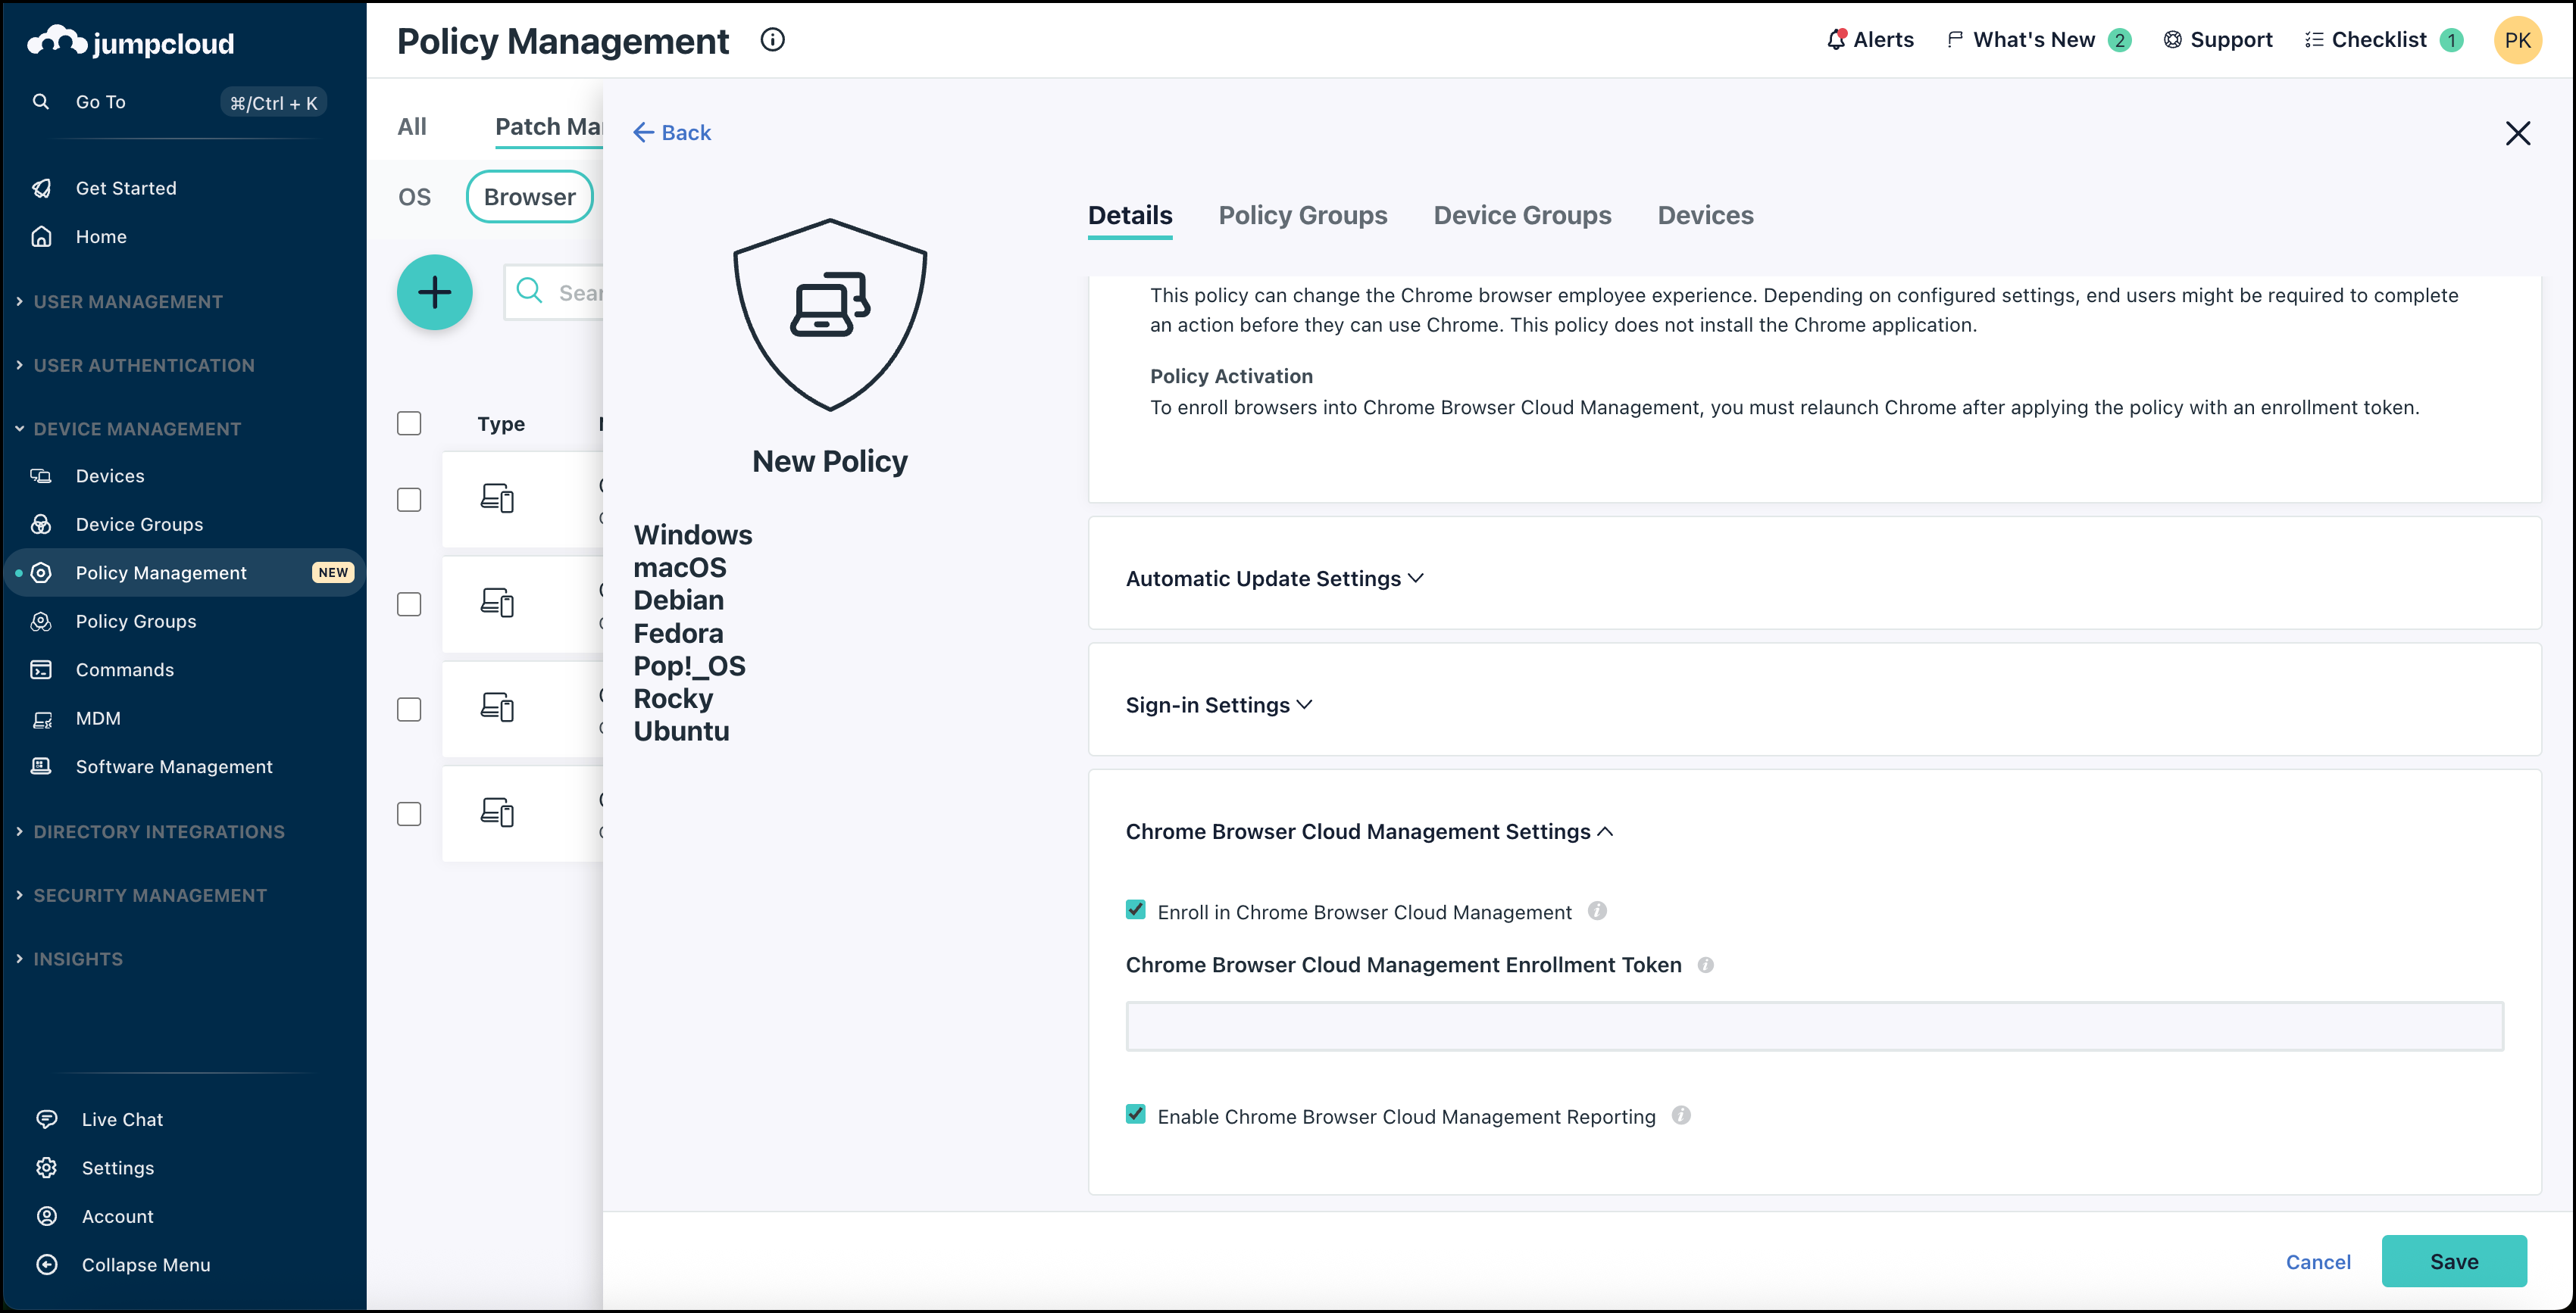Click the Save button
The width and height of the screenshot is (2576, 1313).
(x=2454, y=1261)
